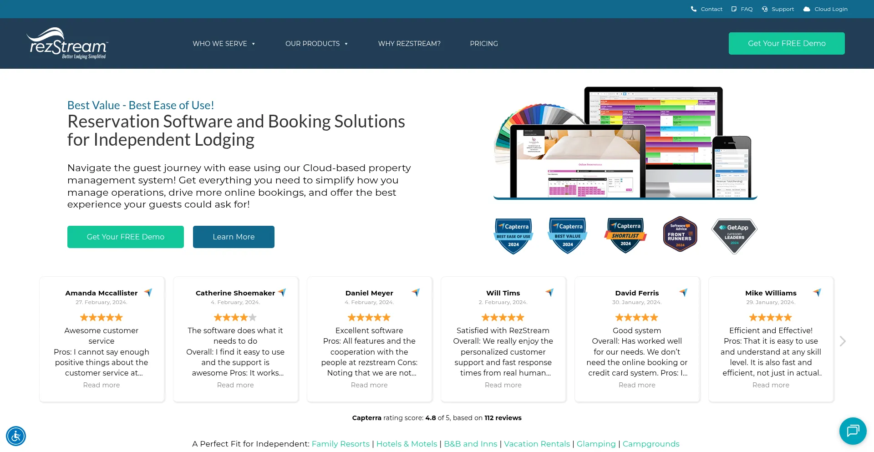The height and width of the screenshot is (452, 874).
Task: Click Capterra icon on Daniel Meyer review
Action: 416,292
